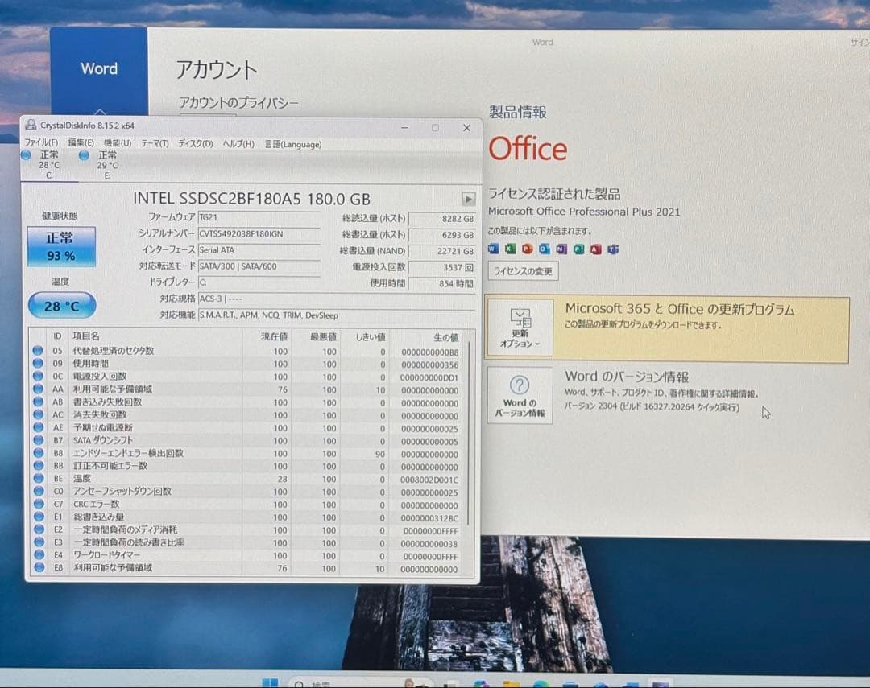The height and width of the screenshot is (688, 870).
Task: Click the CrystalDiskInfo title bar app icon
Action: tap(31, 126)
